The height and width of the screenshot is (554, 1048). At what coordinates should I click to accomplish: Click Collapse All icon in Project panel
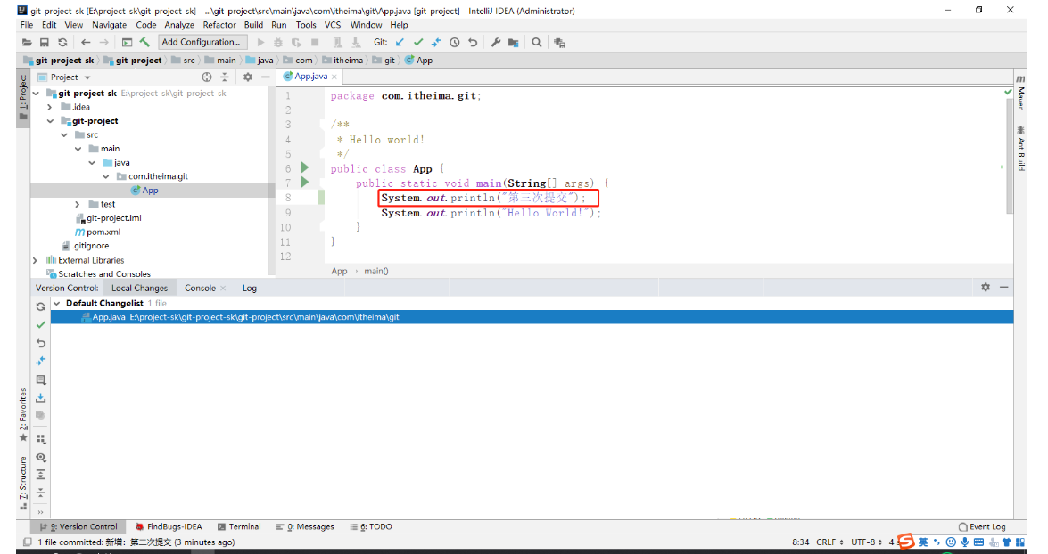point(225,77)
